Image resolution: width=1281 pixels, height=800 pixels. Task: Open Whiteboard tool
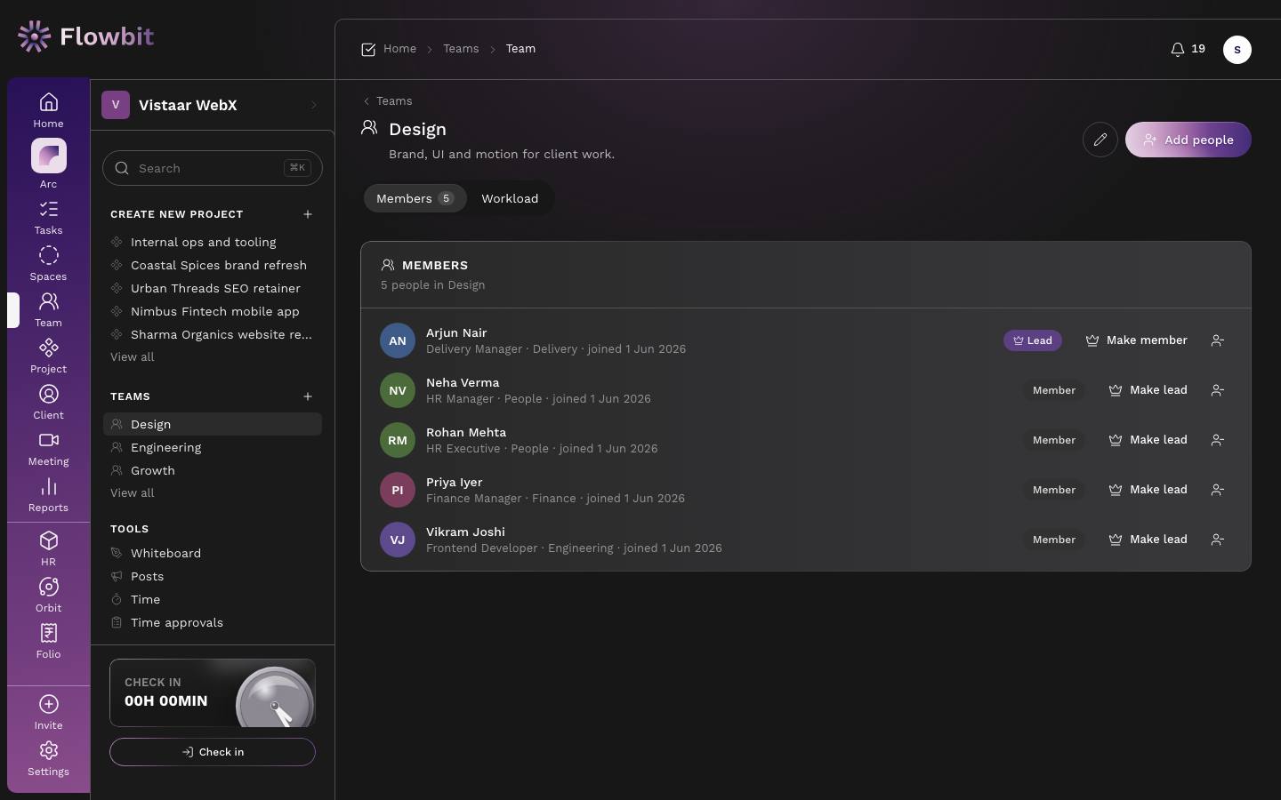[x=213, y=553]
